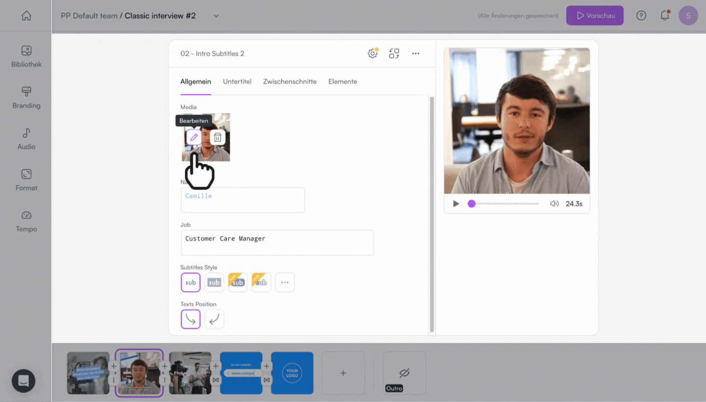Open Branding in the sidebar
The height and width of the screenshot is (402, 706).
click(x=26, y=98)
